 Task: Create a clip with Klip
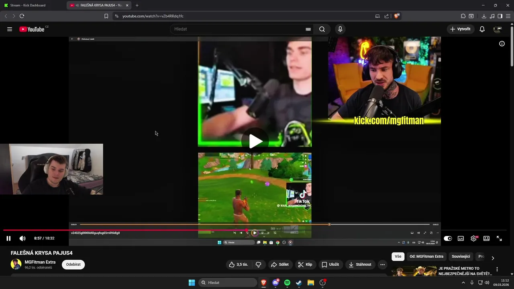click(305, 265)
